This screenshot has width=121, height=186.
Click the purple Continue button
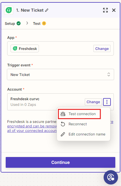pos(60,162)
